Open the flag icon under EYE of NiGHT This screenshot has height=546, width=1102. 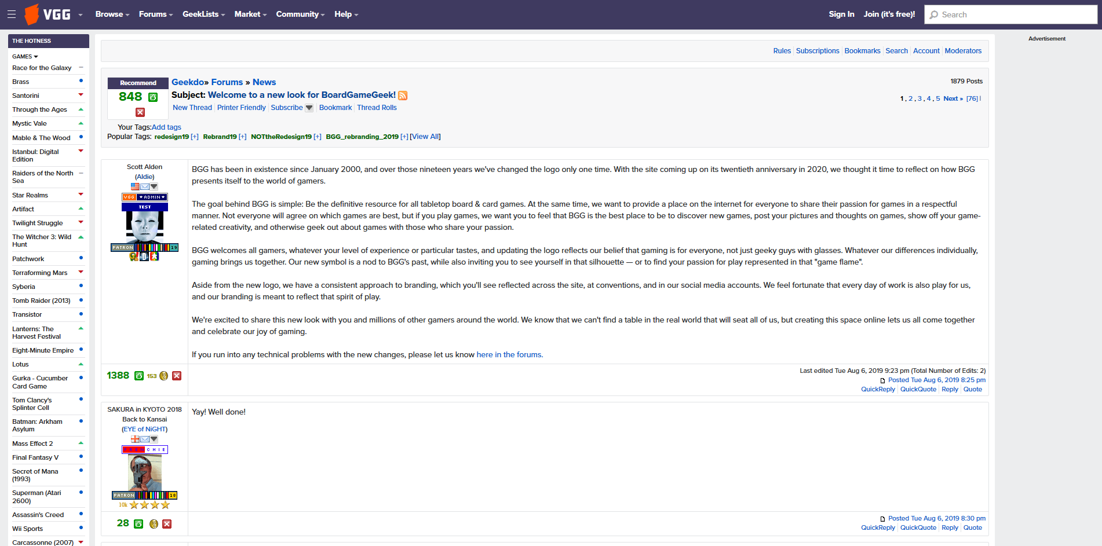tap(135, 439)
